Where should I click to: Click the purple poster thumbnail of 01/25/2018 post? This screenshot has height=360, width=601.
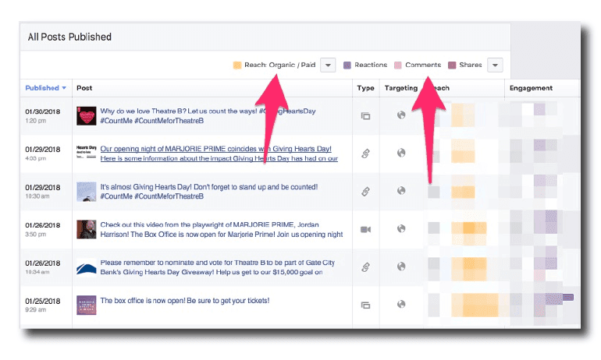[86, 305]
